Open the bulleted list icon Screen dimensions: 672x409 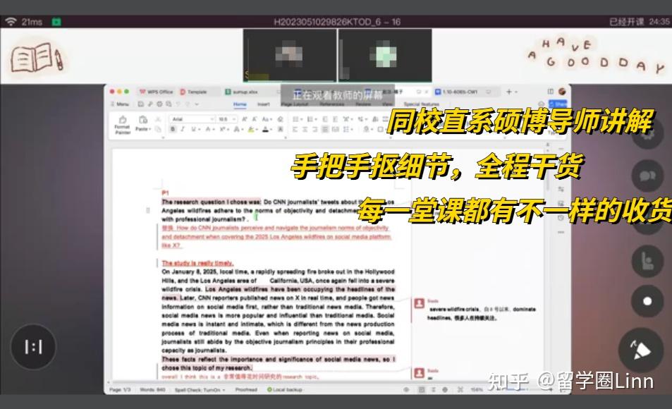(296, 118)
